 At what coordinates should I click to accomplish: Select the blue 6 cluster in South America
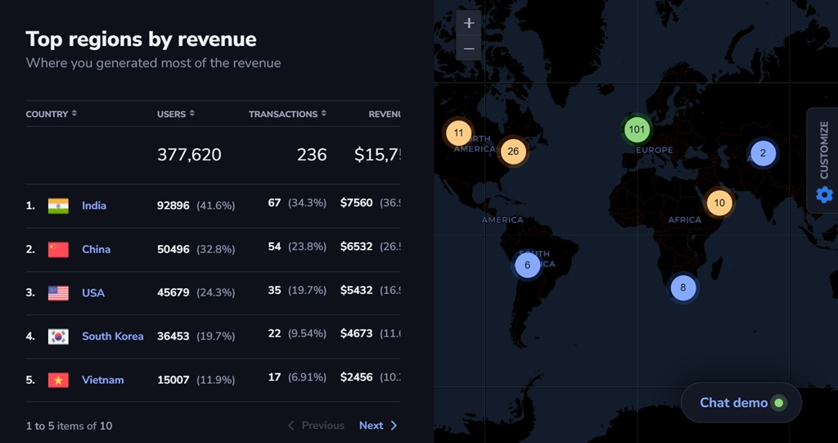(527, 265)
